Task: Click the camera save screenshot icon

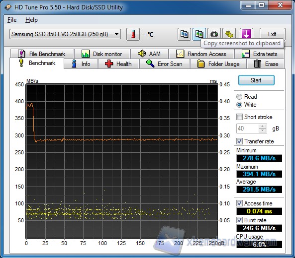Action: (214, 34)
